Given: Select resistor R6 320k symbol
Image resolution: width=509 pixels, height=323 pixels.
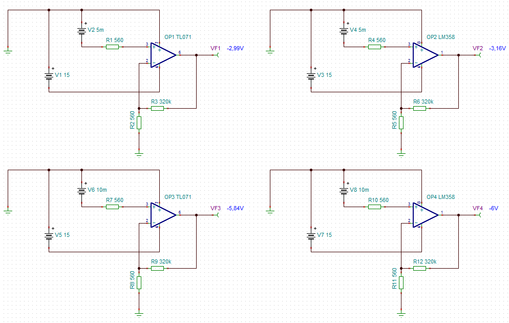Looking at the screenshot, I should coord(420,108).
